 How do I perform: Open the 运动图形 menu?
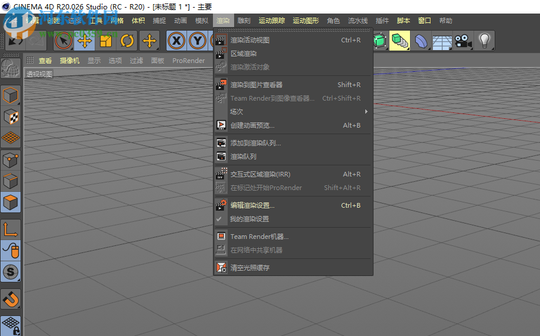coord(306,21)
